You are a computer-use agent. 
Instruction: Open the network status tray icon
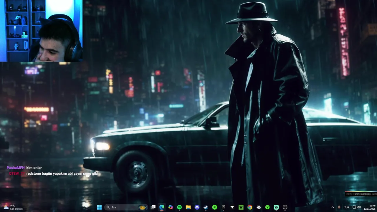(354, 207)
